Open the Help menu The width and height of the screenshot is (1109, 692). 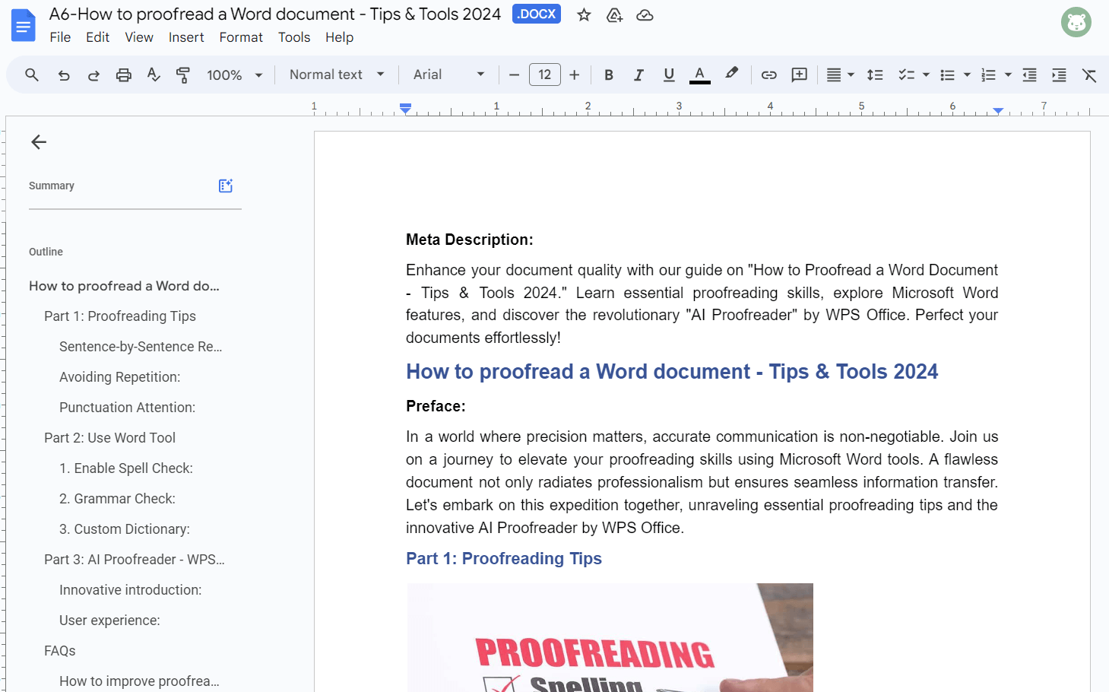click(x=339, y=37)
